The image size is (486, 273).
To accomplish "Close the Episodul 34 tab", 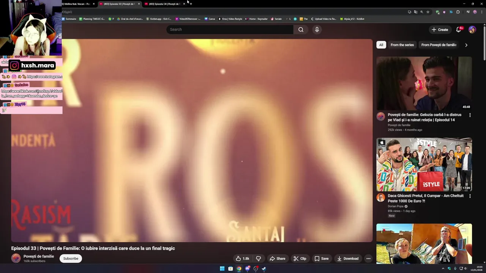I will point(184,4).
